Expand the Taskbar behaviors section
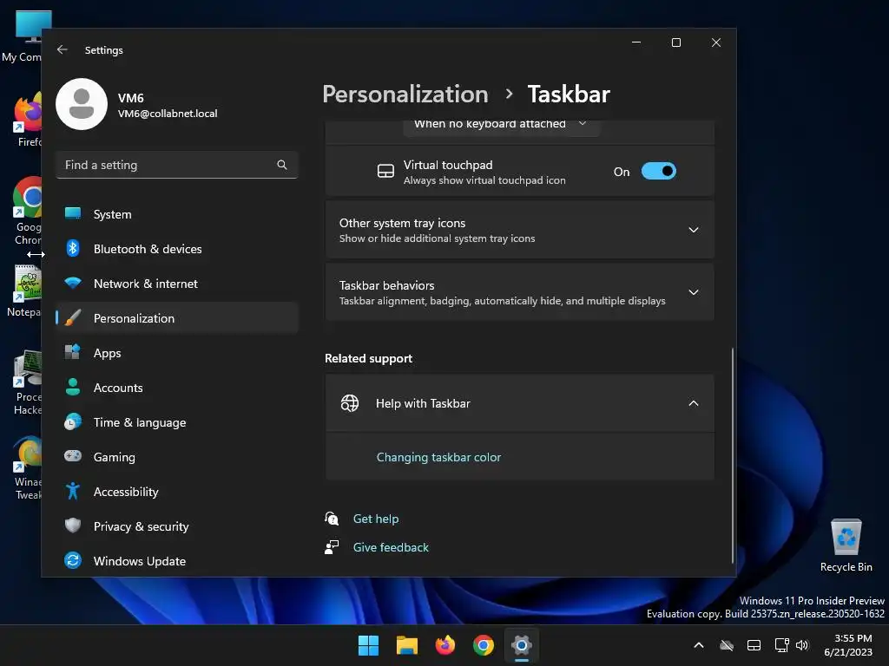 520,292
